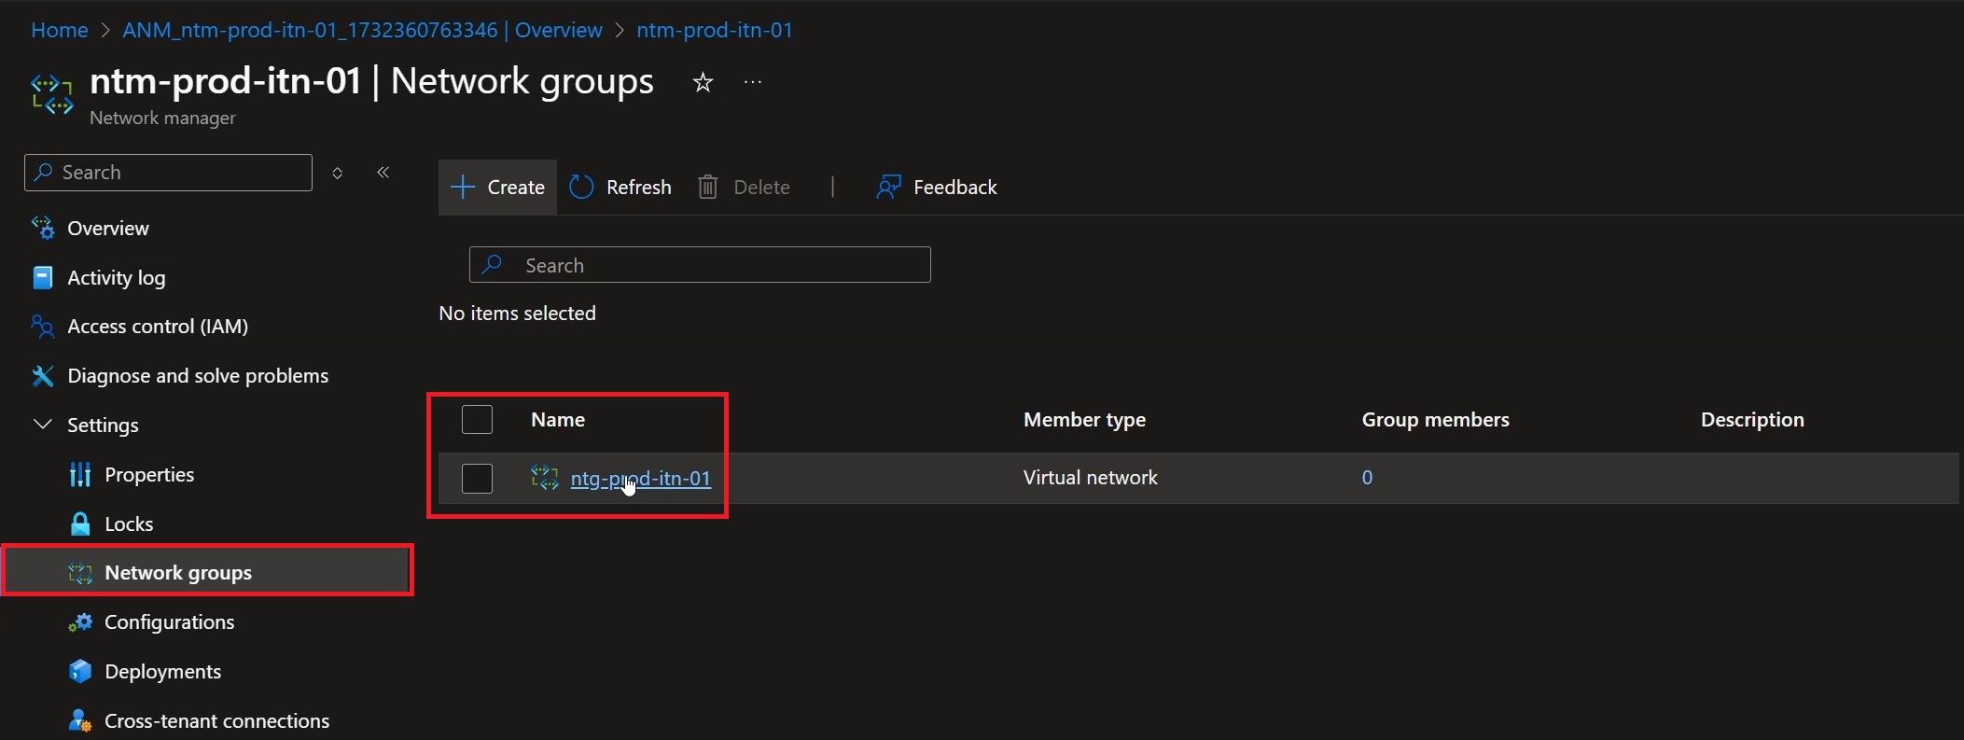
Task: Click the Deployments cube icon
Action: pos(80,672)
